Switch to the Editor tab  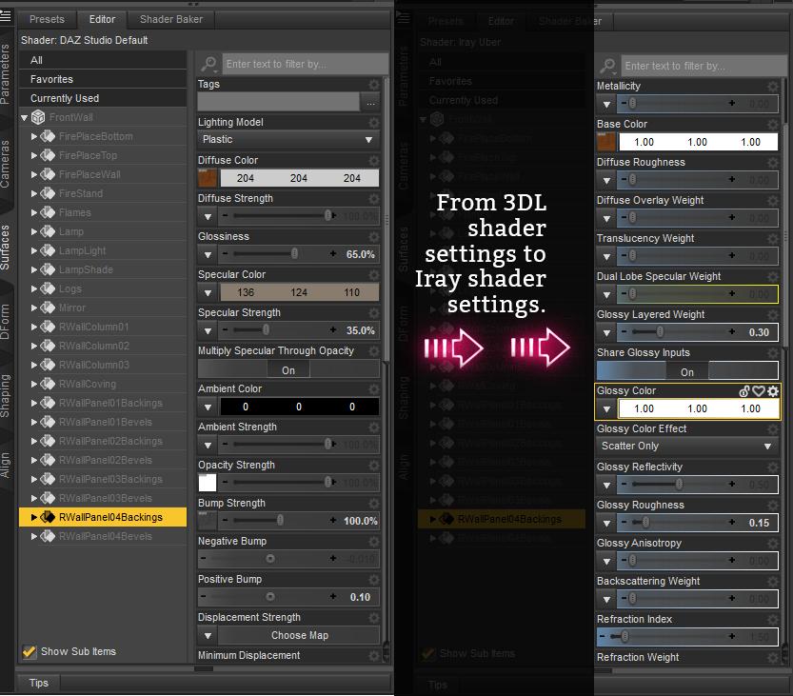tap(102, 19)
